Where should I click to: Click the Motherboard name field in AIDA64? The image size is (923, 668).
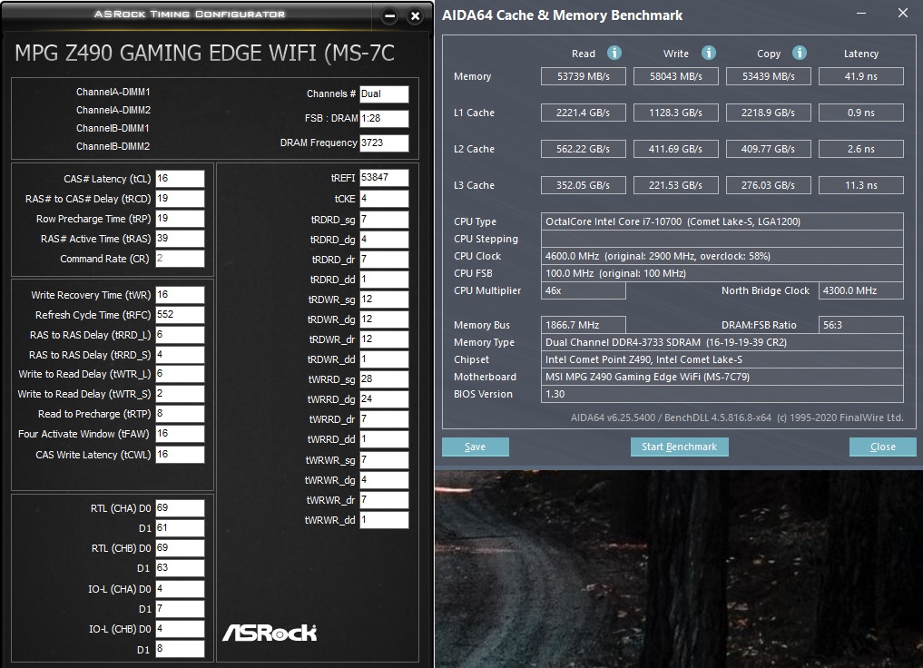pyautogui.click(x=722, y=377)
